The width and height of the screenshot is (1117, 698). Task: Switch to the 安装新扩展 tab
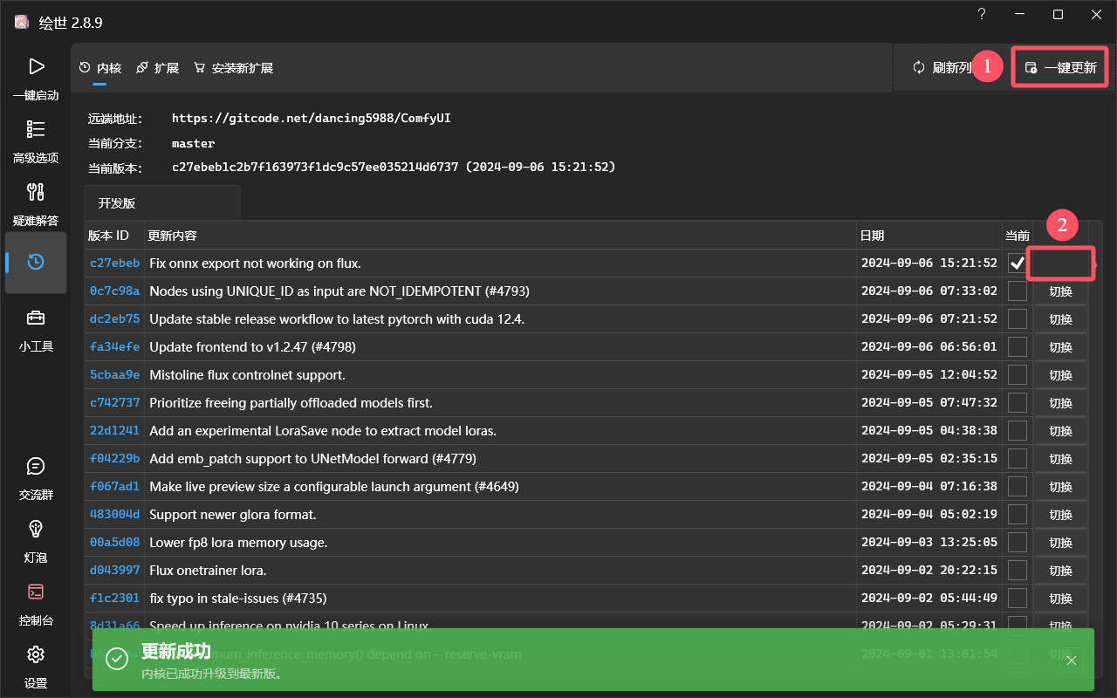point(234,68)
